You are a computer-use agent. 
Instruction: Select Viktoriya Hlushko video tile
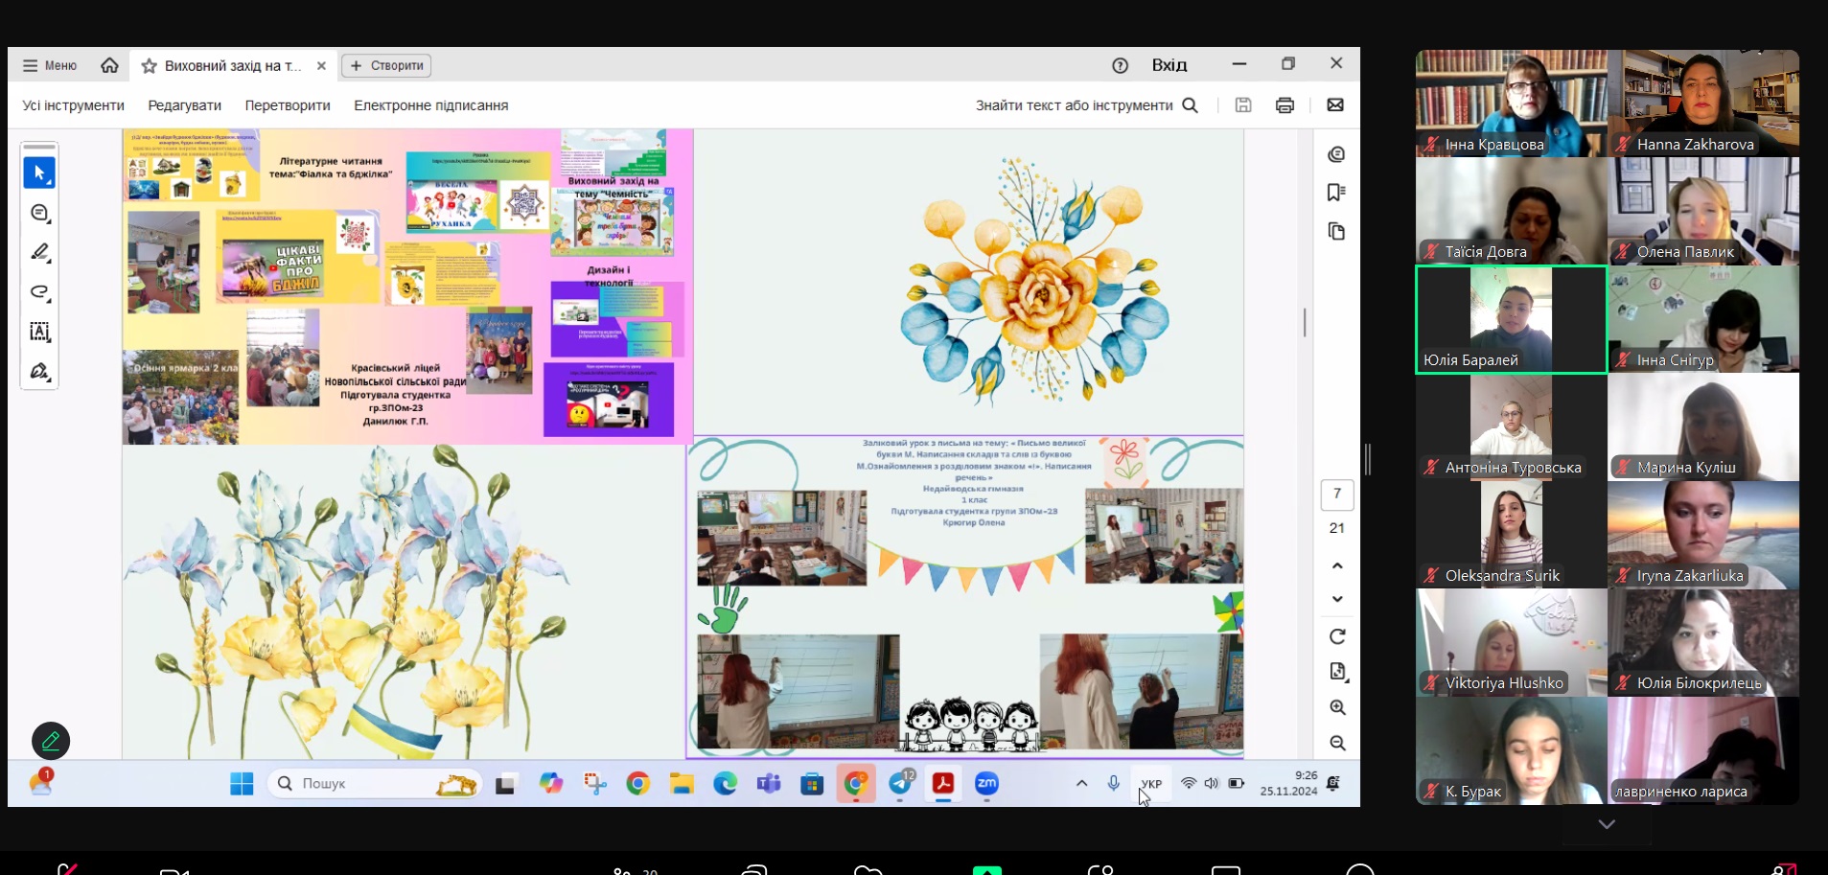coord(1511,643)
